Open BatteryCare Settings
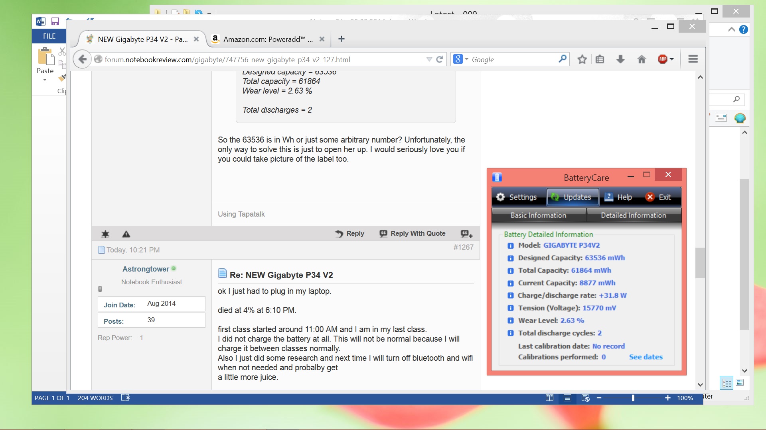Image resolution: width=766 pixels, height=430 pixels. coord(516,197)
